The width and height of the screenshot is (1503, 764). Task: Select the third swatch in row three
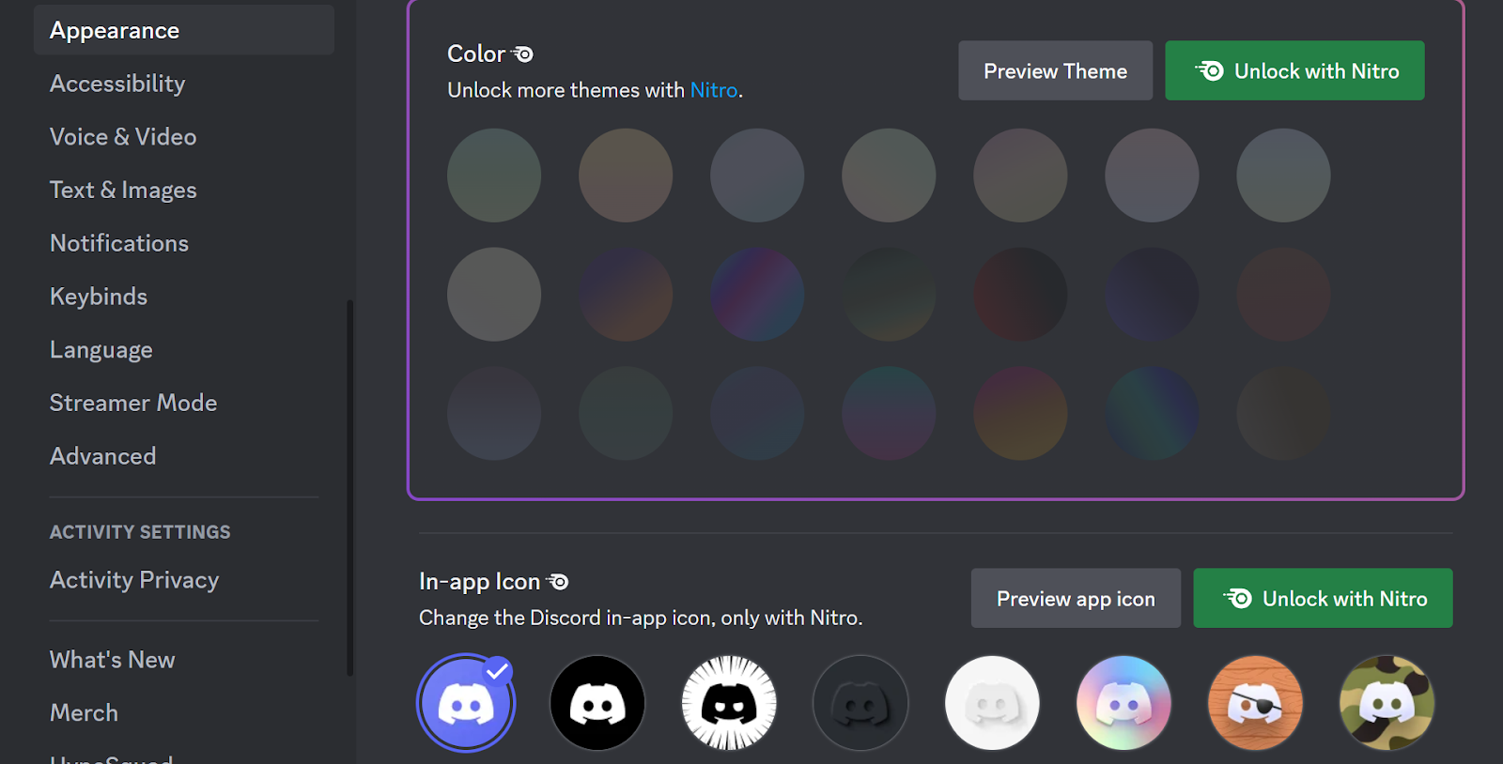757,413
